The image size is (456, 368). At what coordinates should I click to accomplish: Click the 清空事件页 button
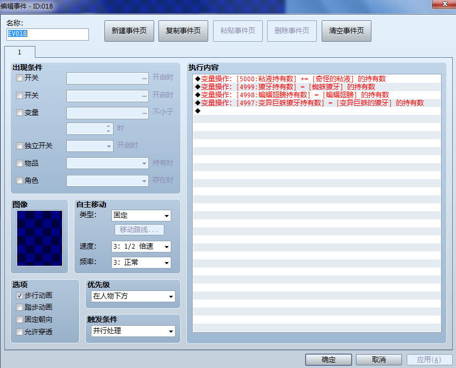(346, 31)
